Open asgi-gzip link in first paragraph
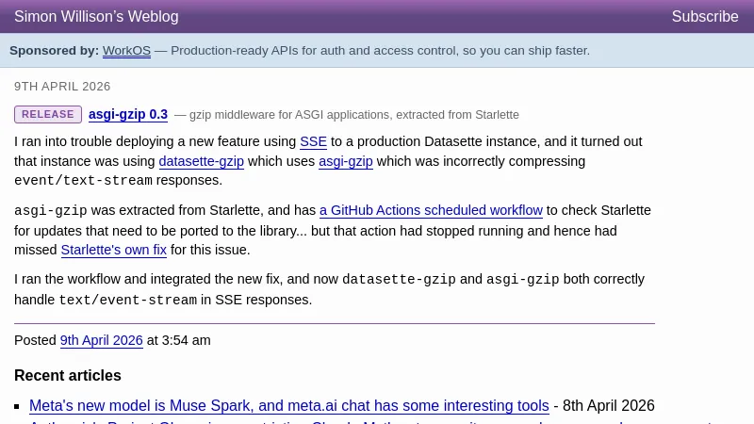 point(345,161)
